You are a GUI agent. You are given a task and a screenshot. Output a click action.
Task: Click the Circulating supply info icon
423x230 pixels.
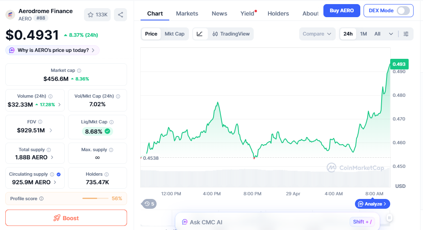pyautogui.click(x=52, y=174)
